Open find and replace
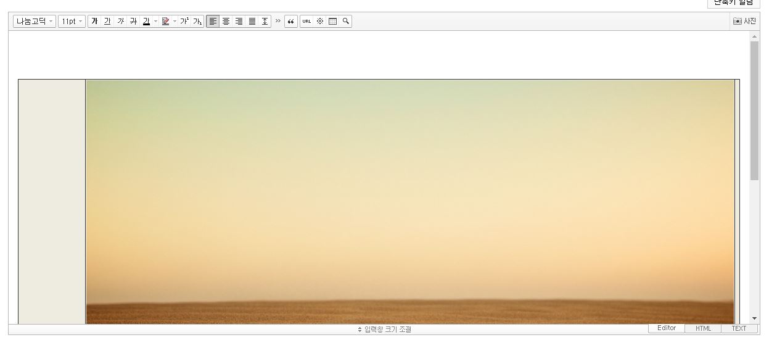777x340 pixels. pyautogui.click(x=345, y=21)
